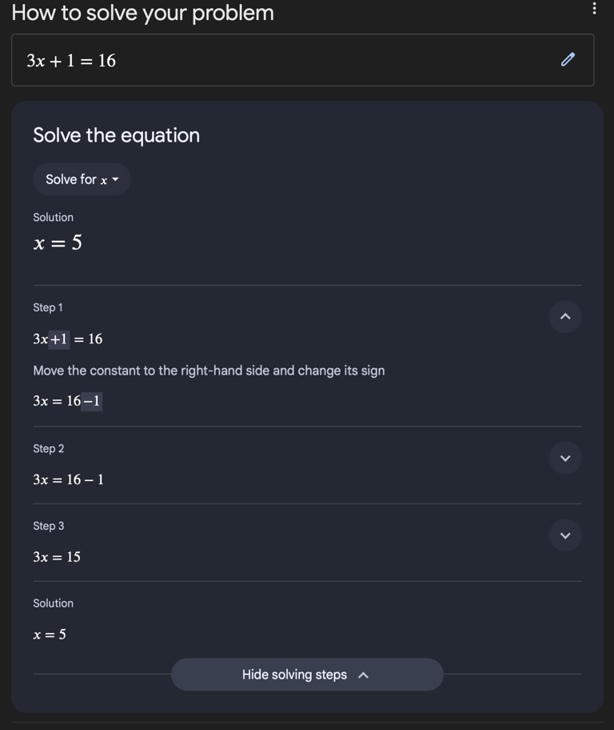Click the "Move the constant" explanation text
This screenshot has width=614, height=730.
209,371
